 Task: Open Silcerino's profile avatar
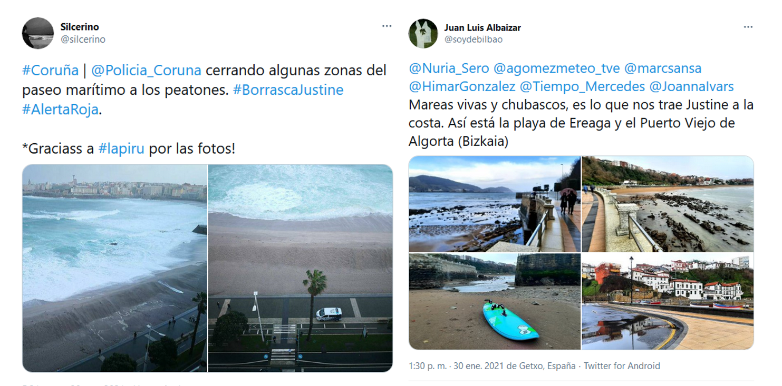pos(38,33)
